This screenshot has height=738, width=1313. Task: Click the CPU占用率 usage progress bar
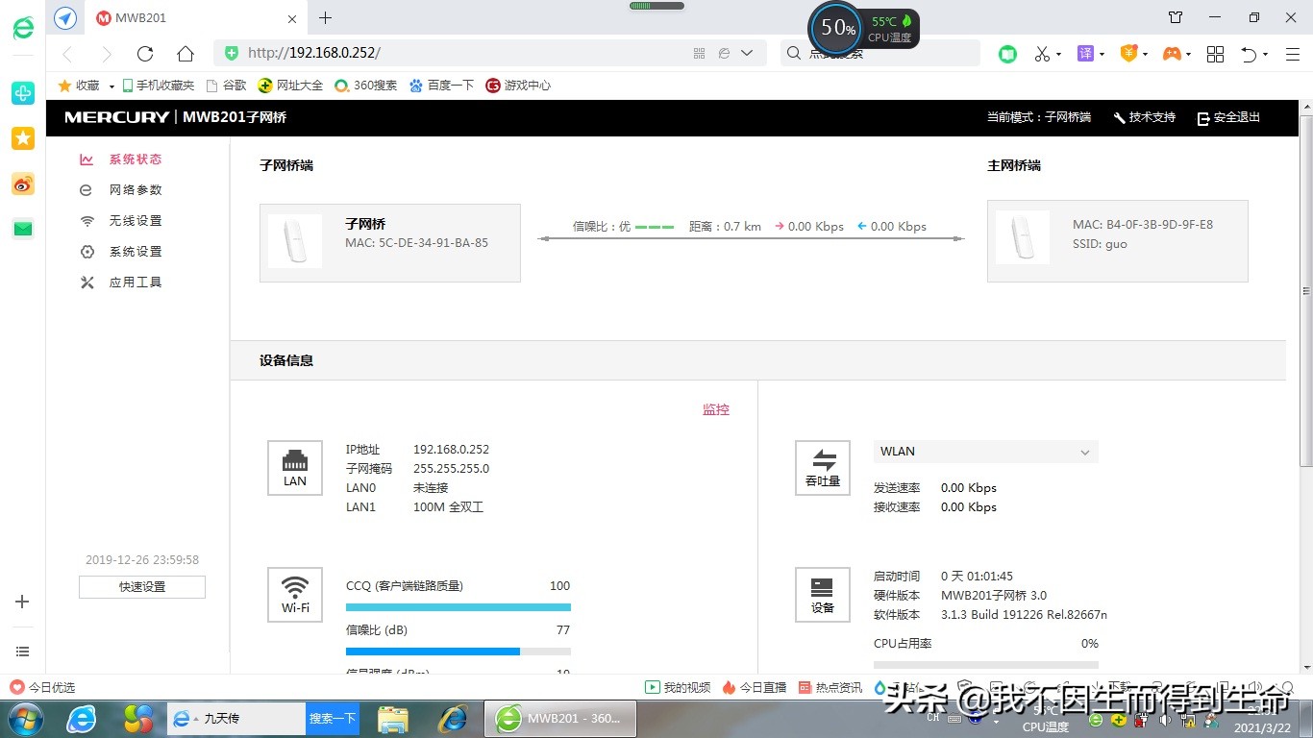tap(984, 663)
